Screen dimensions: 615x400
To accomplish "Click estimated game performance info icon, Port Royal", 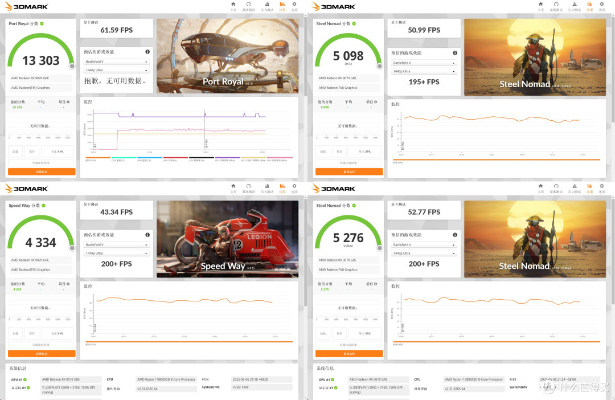I will (x=147, y=52).
